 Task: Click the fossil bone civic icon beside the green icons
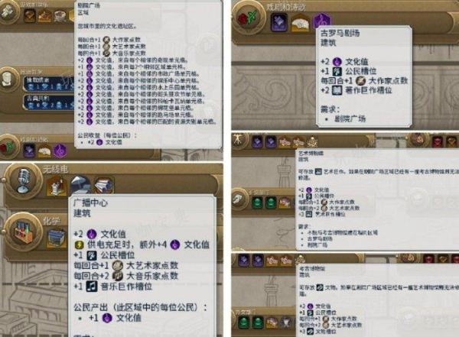coord(239,199)
